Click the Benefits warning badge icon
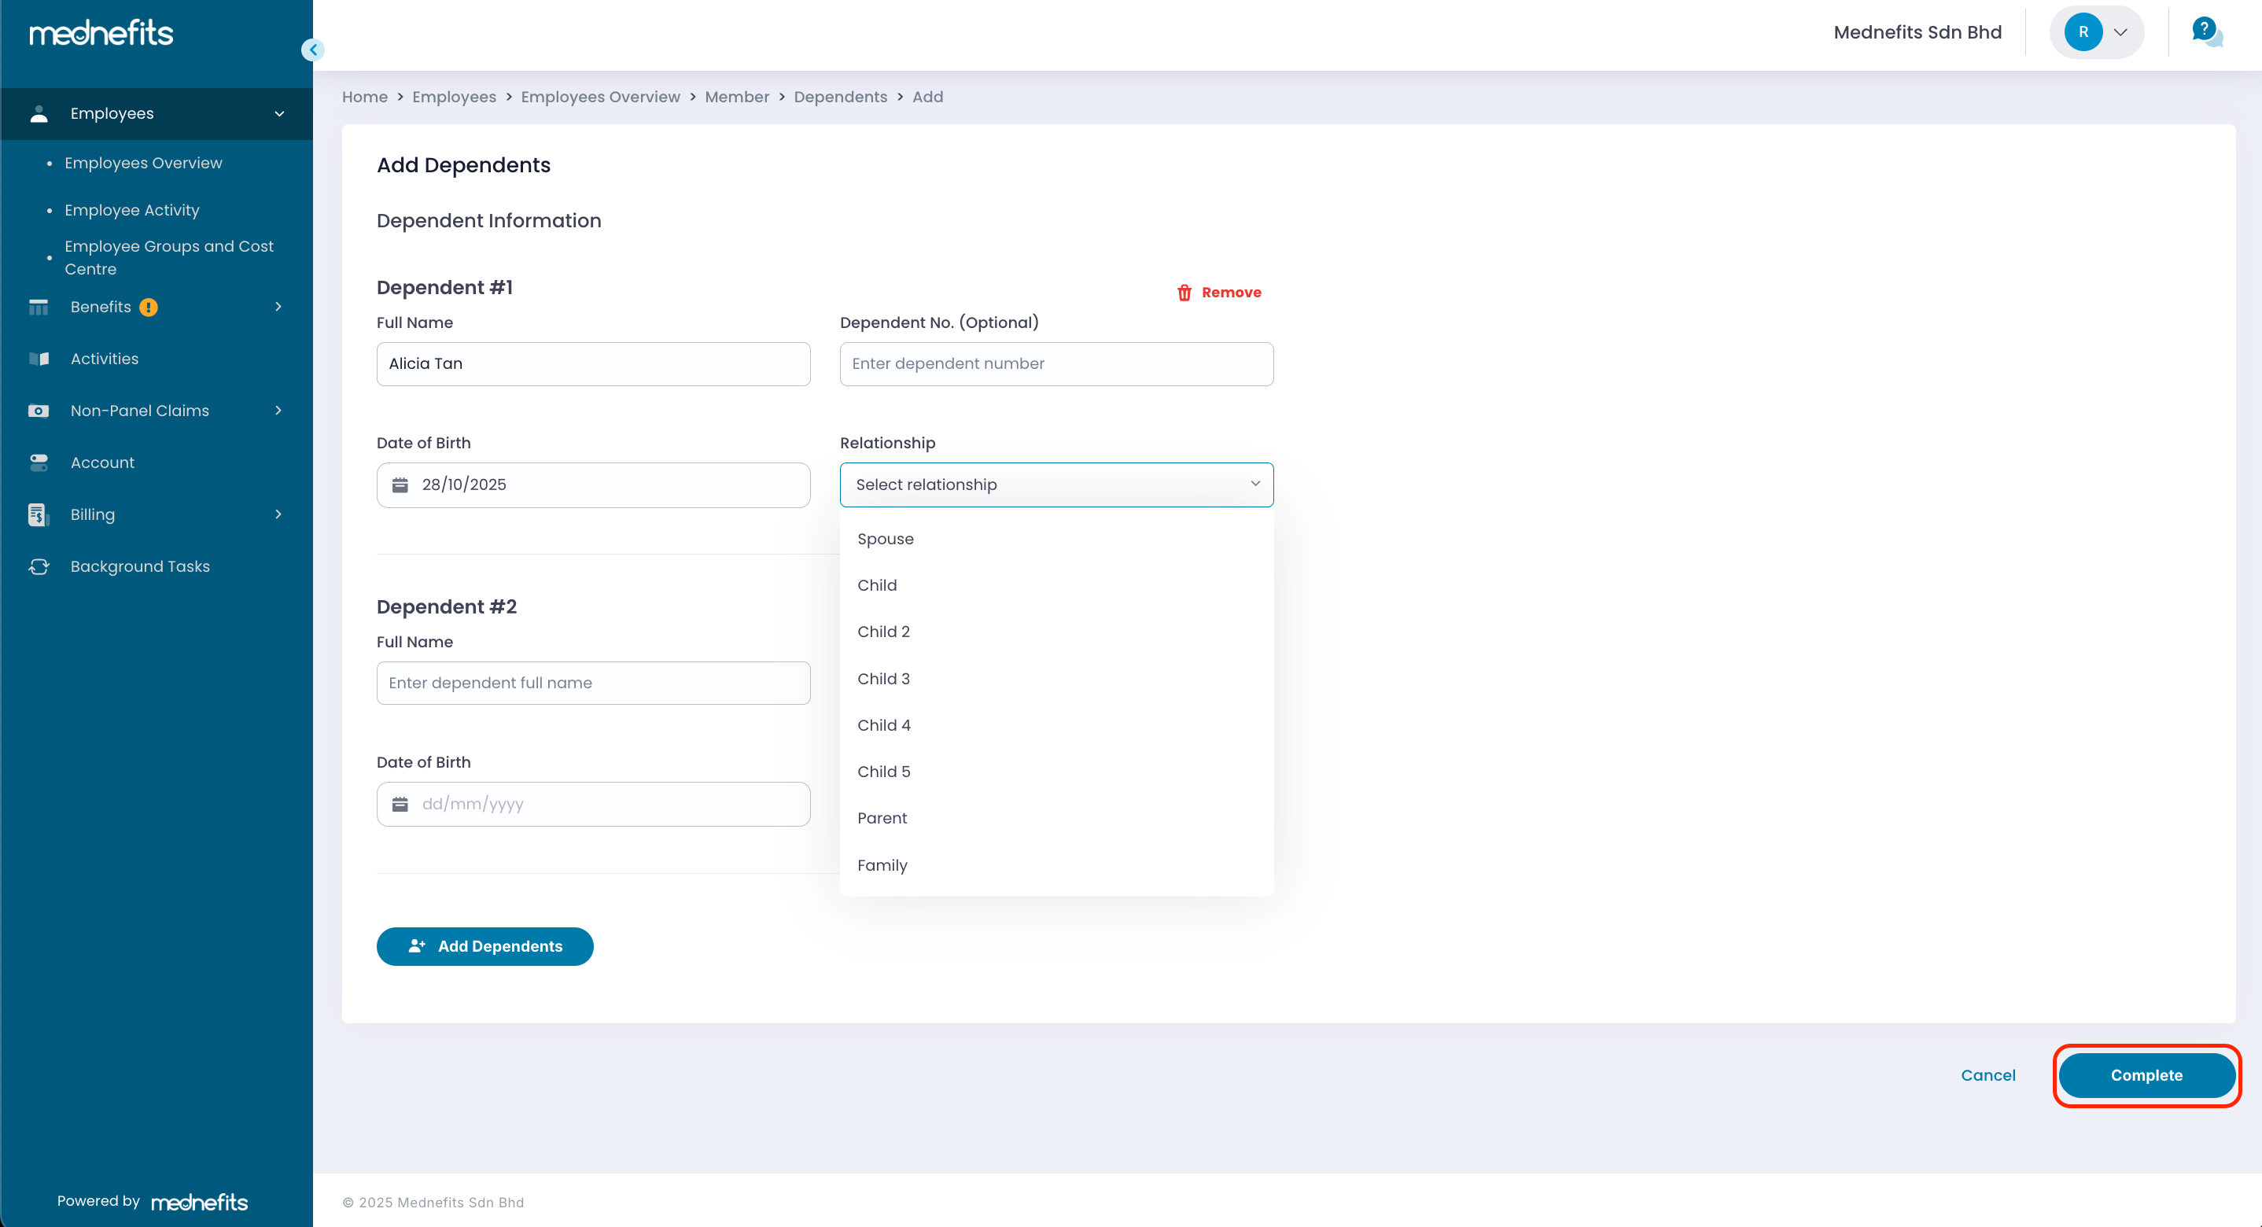 (149, 308)
